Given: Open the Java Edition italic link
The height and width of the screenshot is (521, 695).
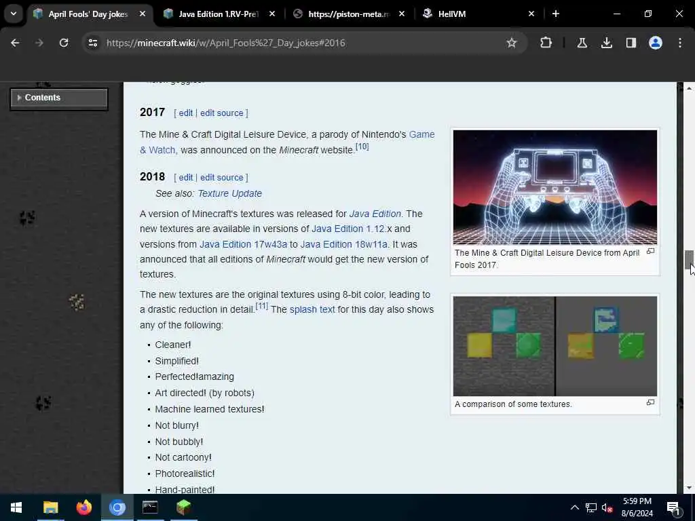Looking at the screenshot, I should (375, 214).
